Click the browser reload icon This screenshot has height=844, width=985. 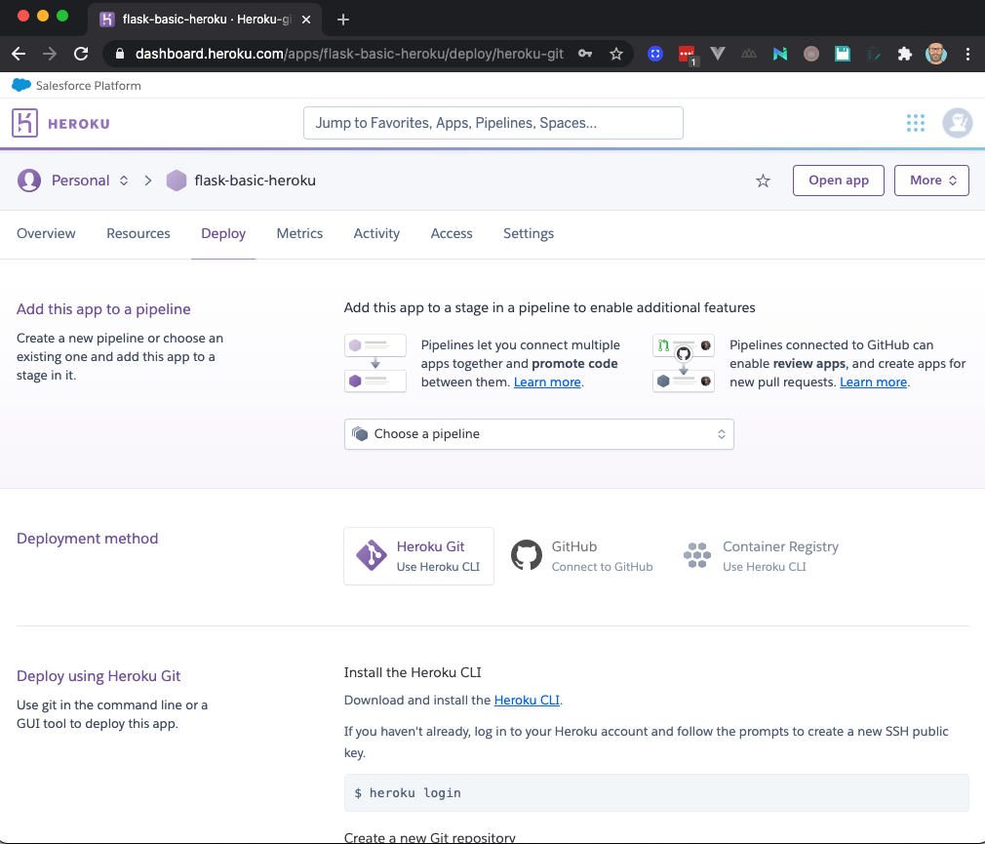click(x=81, y=54)
